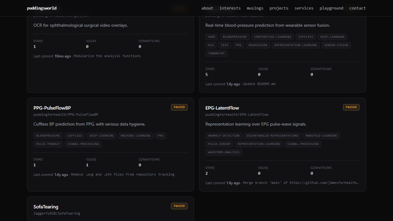Click the "Update README.md" commit message

pos(259,84)
